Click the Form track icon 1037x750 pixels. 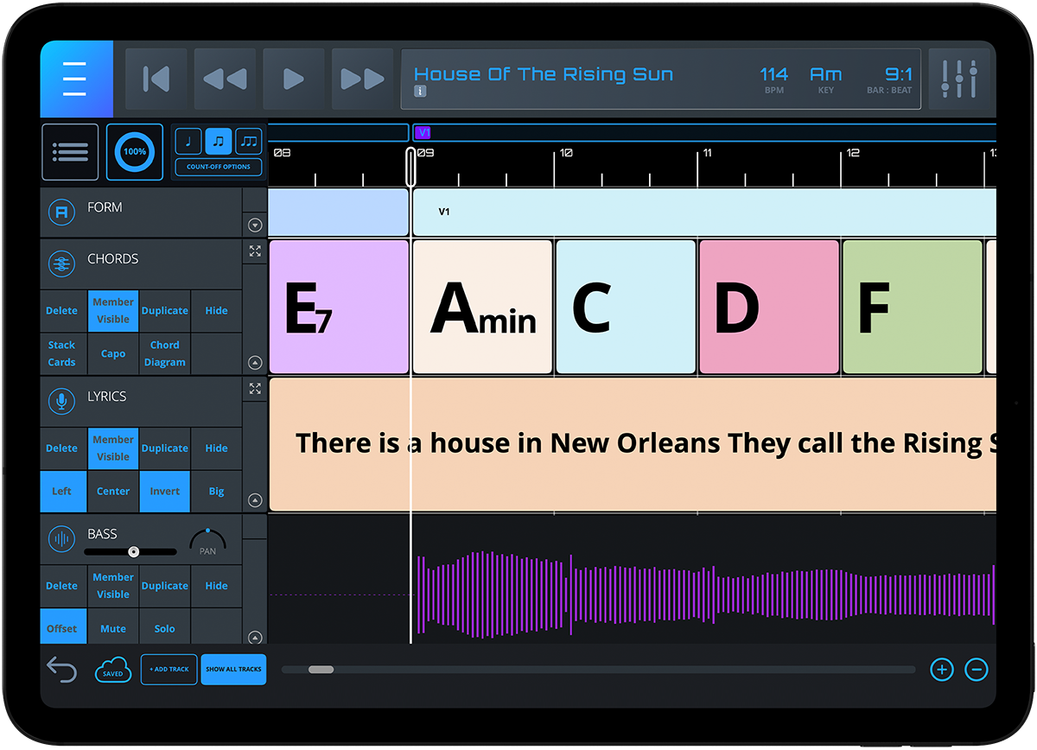(61, 213)
